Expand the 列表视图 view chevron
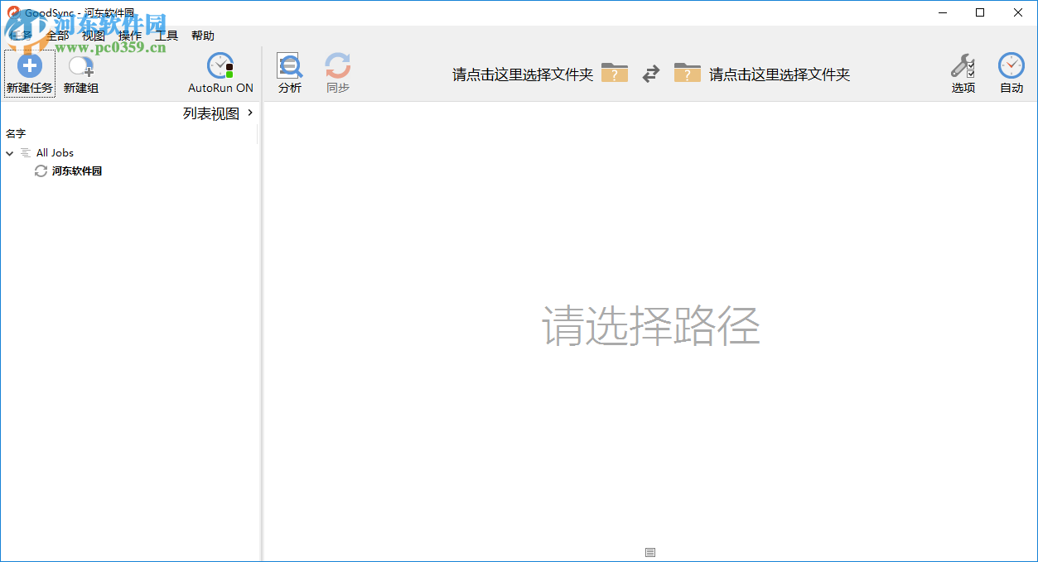 click(x=251, y=112)
